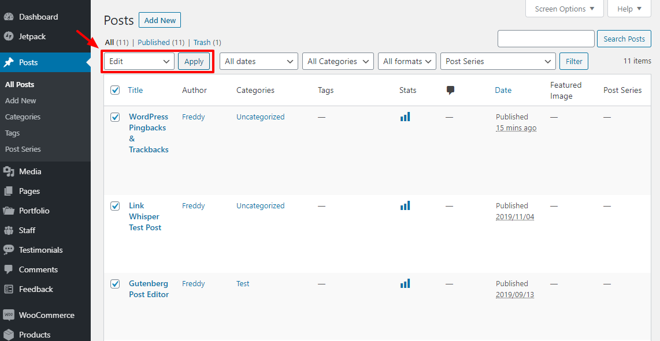Open the Gutenberg Post Editor title link
Viewport: 660px width, 341px height.
[x=149, y=289]
